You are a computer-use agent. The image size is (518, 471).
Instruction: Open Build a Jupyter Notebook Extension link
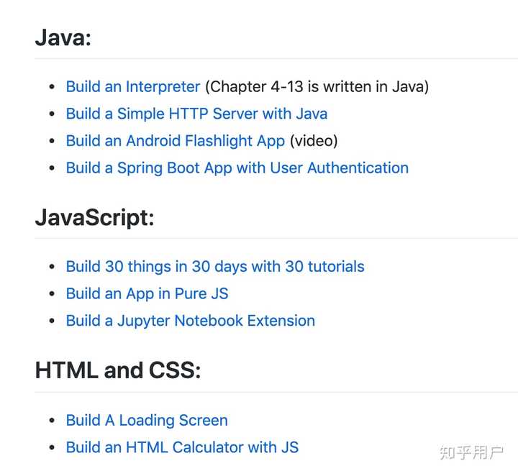(x=190, y=321)
